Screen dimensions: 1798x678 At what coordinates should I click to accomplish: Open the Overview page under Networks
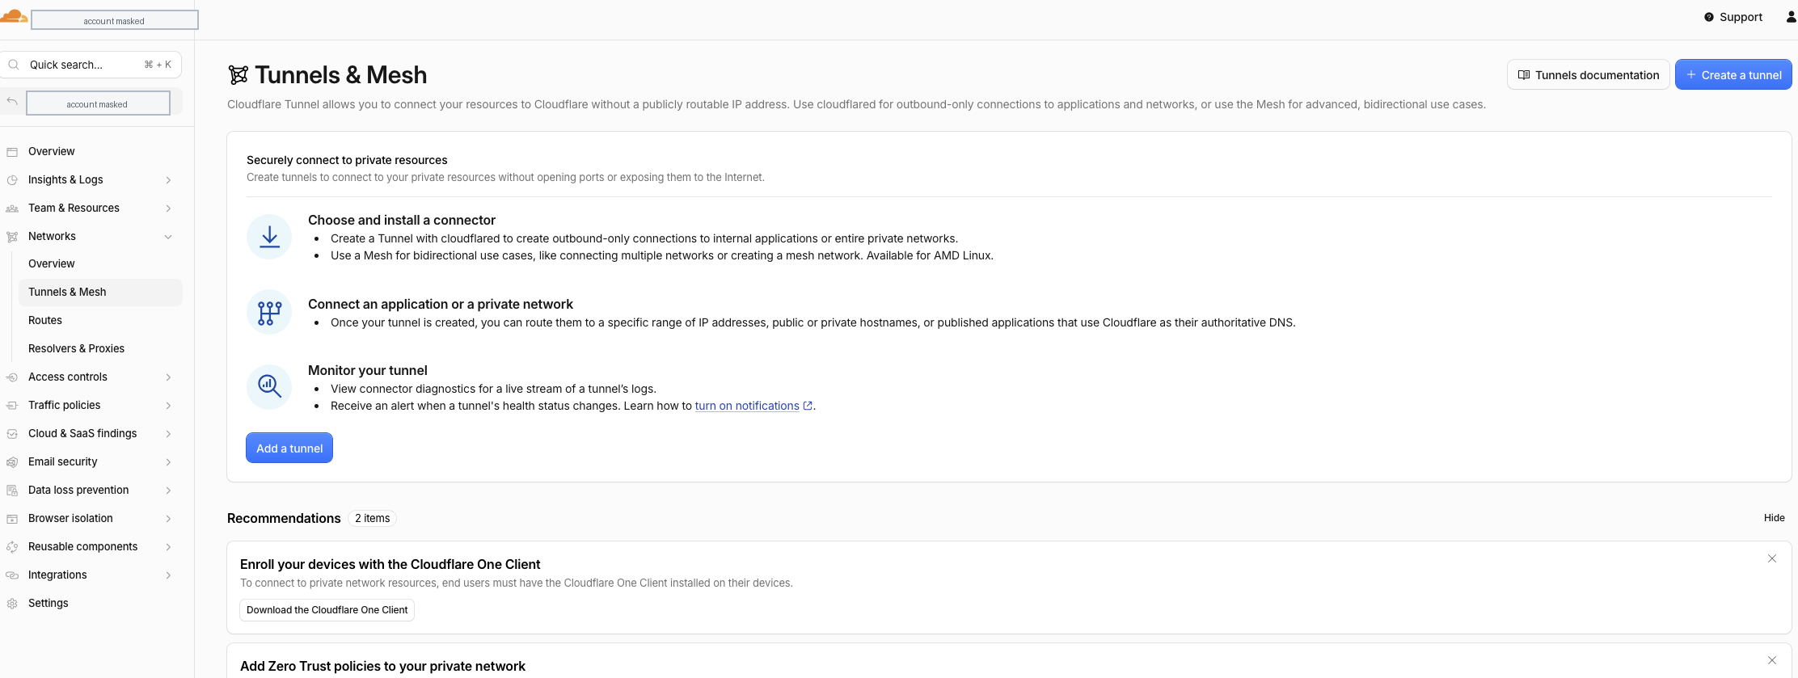pyautogui.click(x=100, y=264)
